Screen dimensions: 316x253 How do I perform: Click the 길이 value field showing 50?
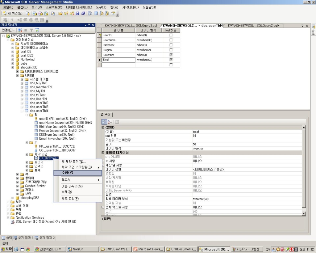[x=247, y=144]
